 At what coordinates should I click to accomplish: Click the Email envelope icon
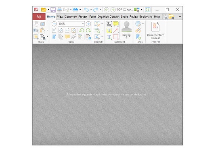(66, 10)
